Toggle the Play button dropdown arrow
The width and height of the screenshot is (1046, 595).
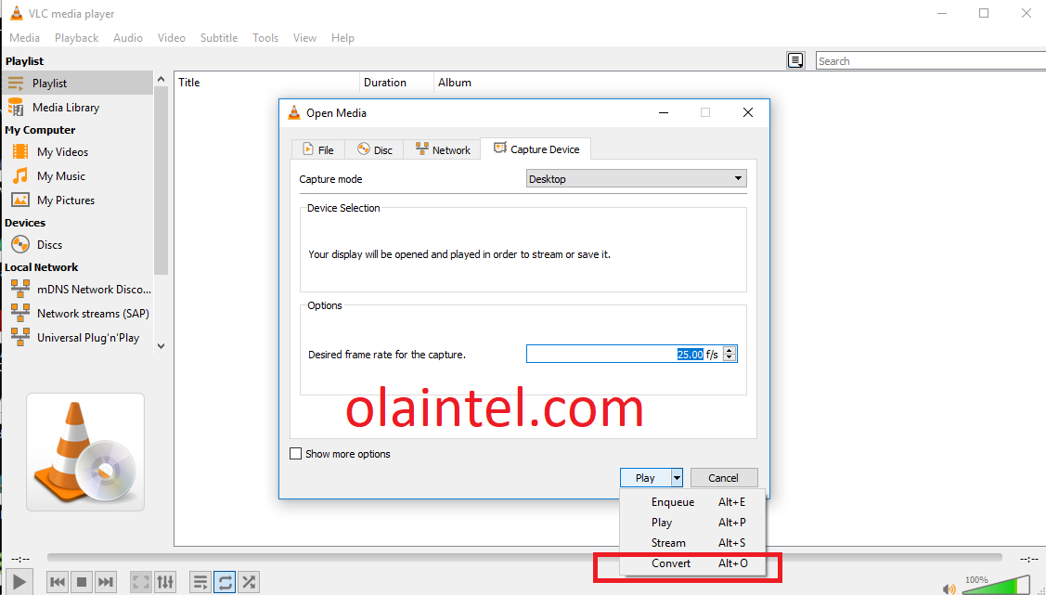[x=677, y=478]
